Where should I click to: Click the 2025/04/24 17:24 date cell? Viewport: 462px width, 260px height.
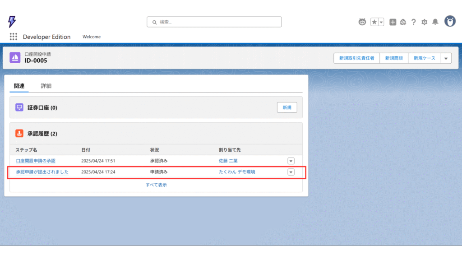[x=98, y=172]
